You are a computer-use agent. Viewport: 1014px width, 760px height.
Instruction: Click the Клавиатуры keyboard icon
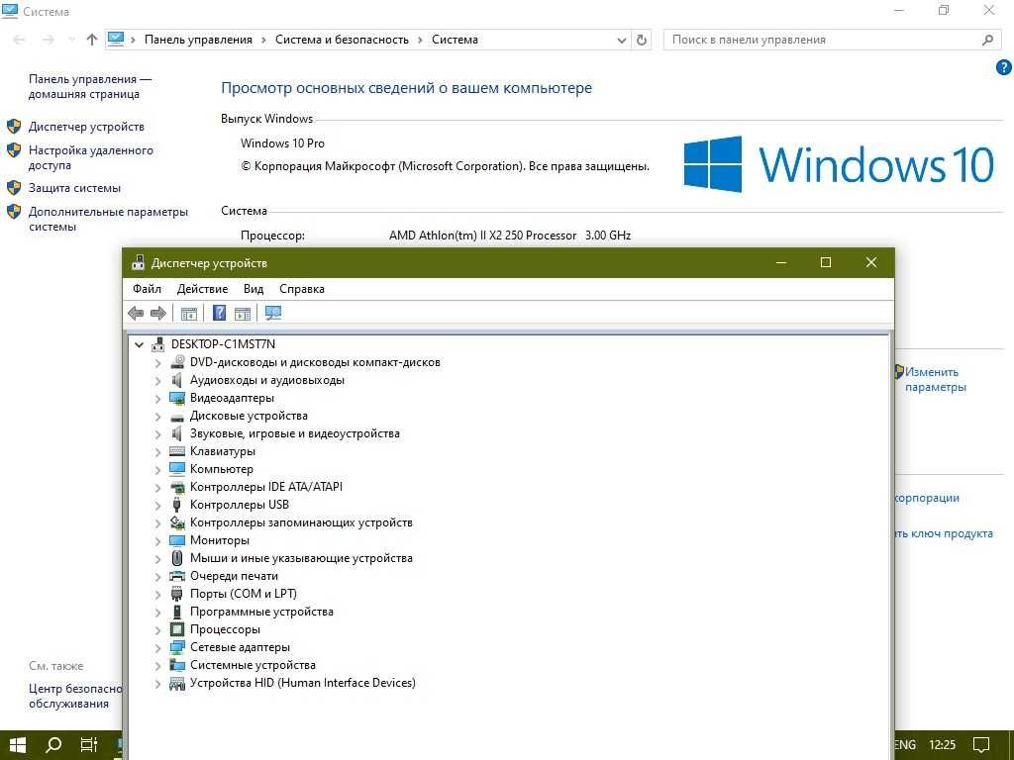pos(176,451)
